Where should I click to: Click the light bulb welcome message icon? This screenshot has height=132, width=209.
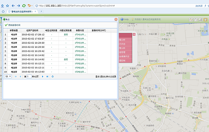pos(132,19)
